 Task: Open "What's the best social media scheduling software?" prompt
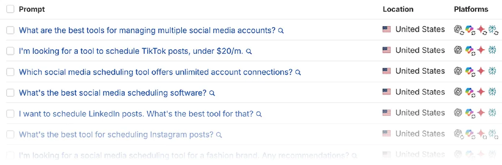[113, 92]
